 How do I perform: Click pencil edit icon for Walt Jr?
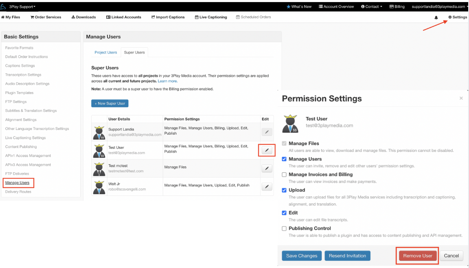click(267, 187)
